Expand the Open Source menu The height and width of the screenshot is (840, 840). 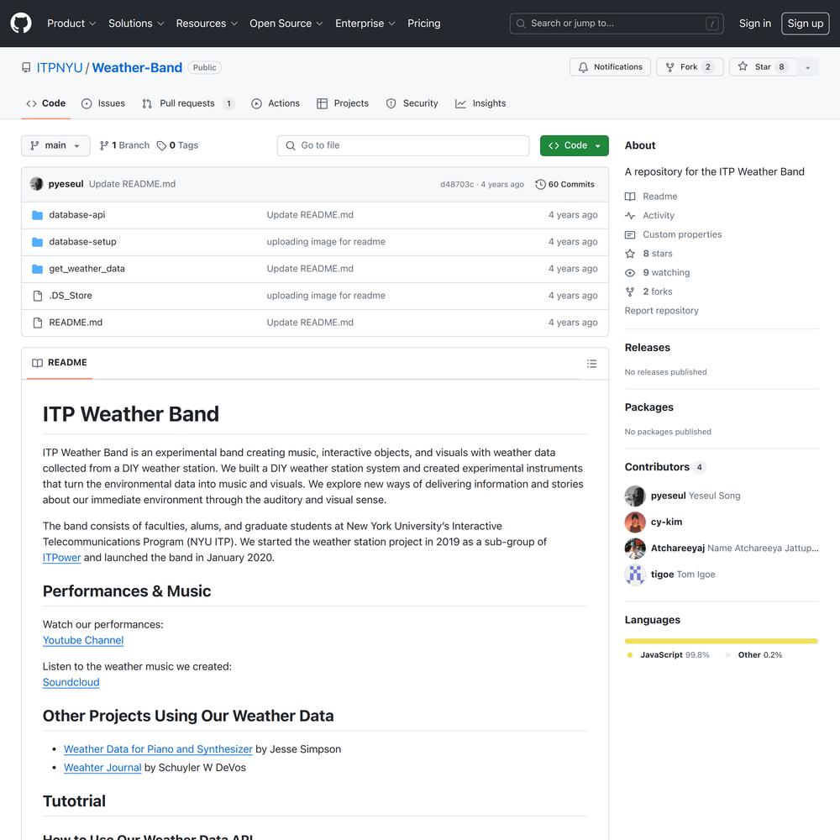[x=286, y=23]
